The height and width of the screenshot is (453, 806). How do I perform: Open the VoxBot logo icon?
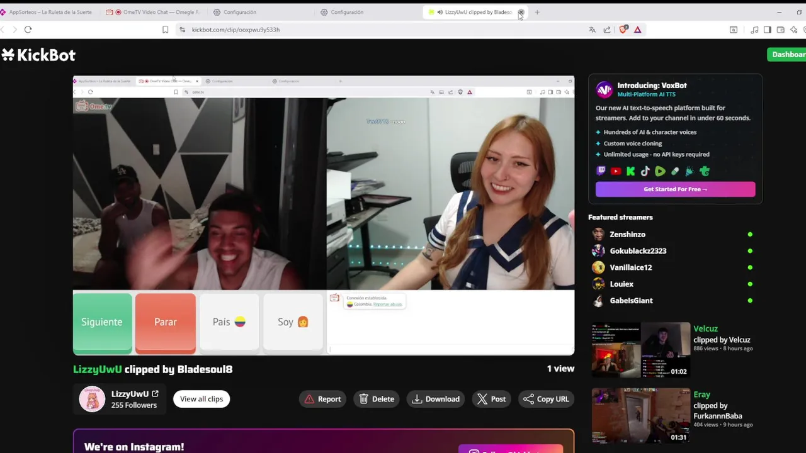(604, 90)
